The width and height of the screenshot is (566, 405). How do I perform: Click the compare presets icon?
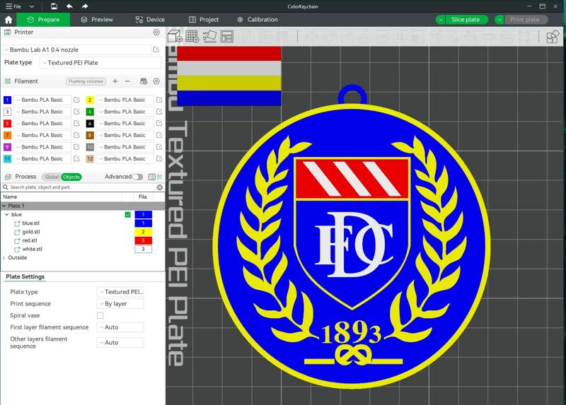(x=160, y=177)
